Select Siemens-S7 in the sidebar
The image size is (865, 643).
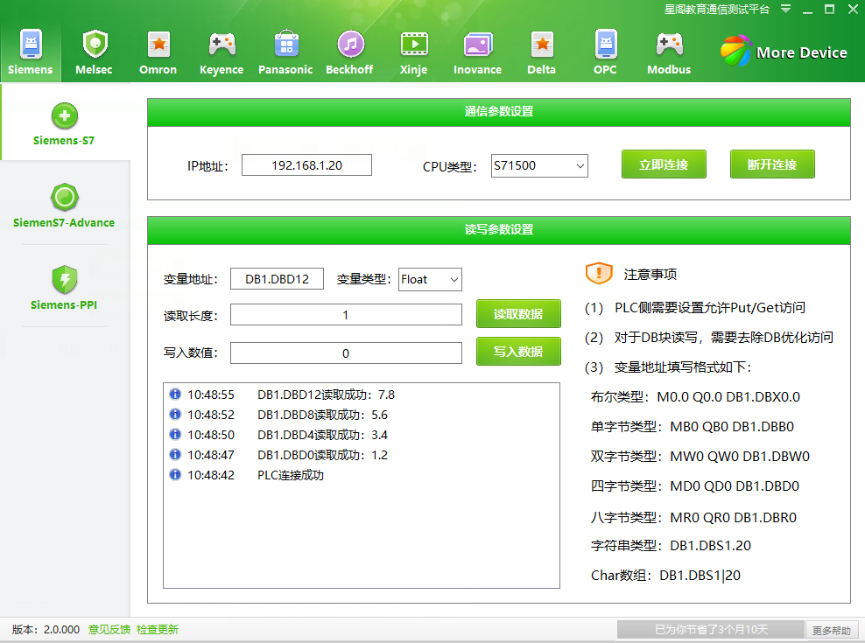click(65, 123)
